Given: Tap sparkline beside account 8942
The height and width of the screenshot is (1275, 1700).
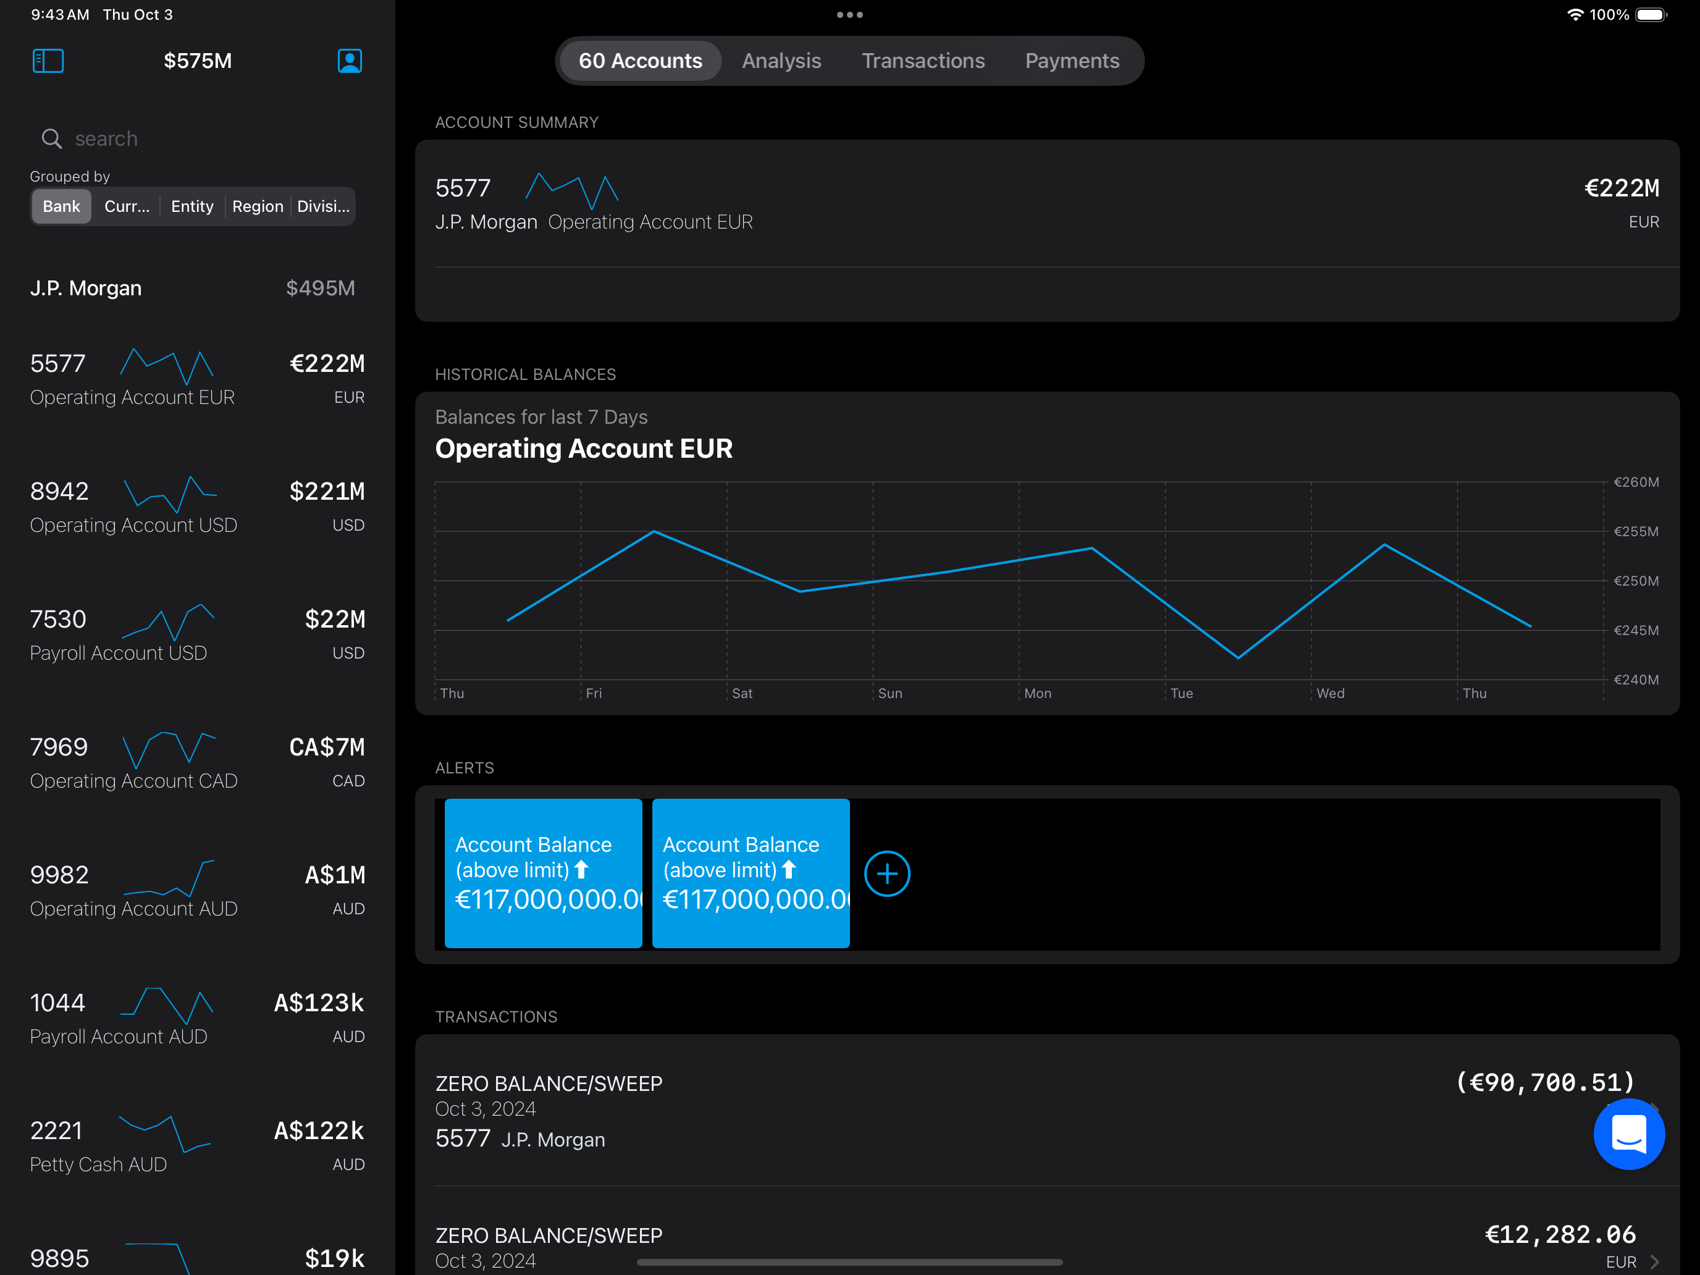Looking at the screenshot, I should [x=170, y=494].
